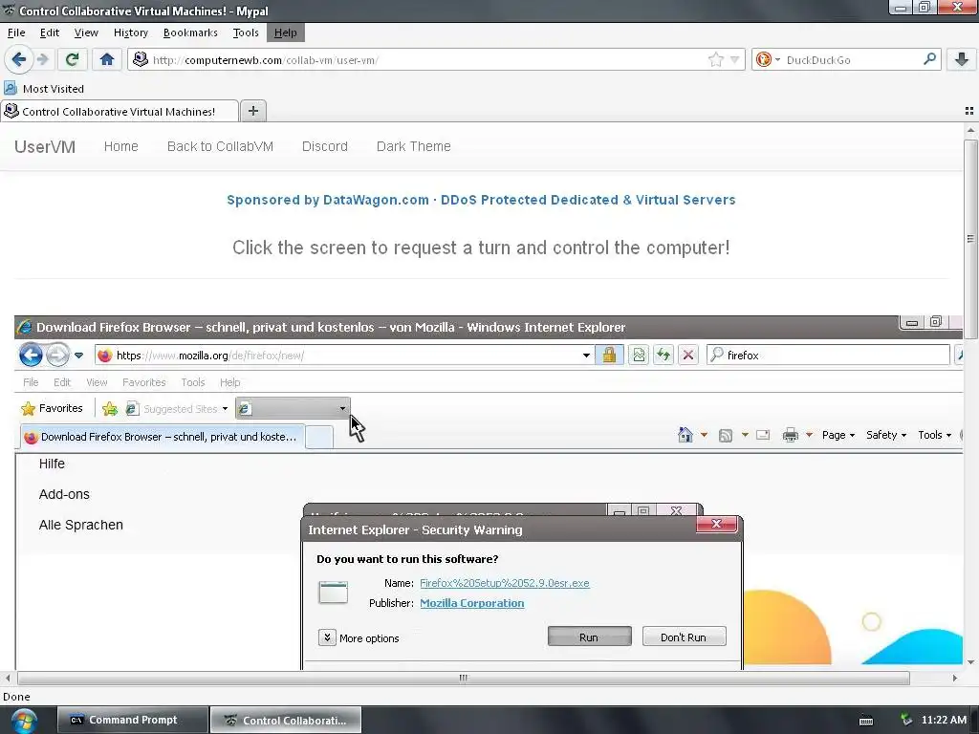This screenshot has height=734, width=979.
Task: Open a new IE tab
Action: pos(319,438)
